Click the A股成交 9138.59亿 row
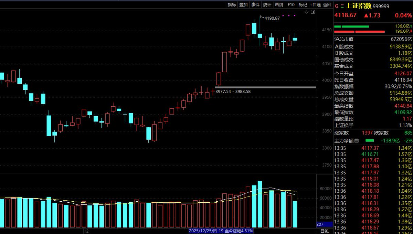The width and height of the screenshot is (413, 234). coord(373,46)
